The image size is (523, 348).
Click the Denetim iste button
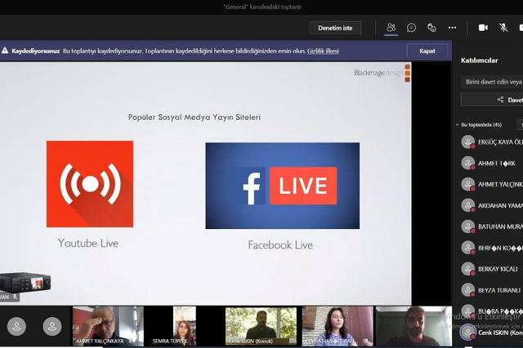pos(335,28)
